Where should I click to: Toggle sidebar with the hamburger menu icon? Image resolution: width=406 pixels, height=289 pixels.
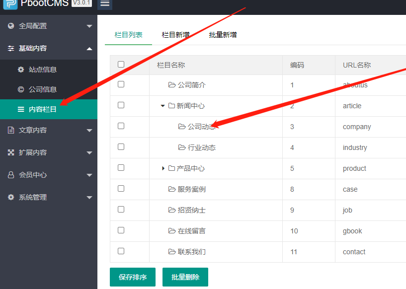pos(105,3)
